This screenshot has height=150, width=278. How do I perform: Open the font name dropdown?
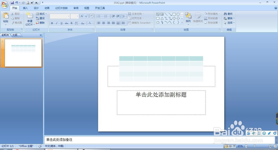click(69, 16)
